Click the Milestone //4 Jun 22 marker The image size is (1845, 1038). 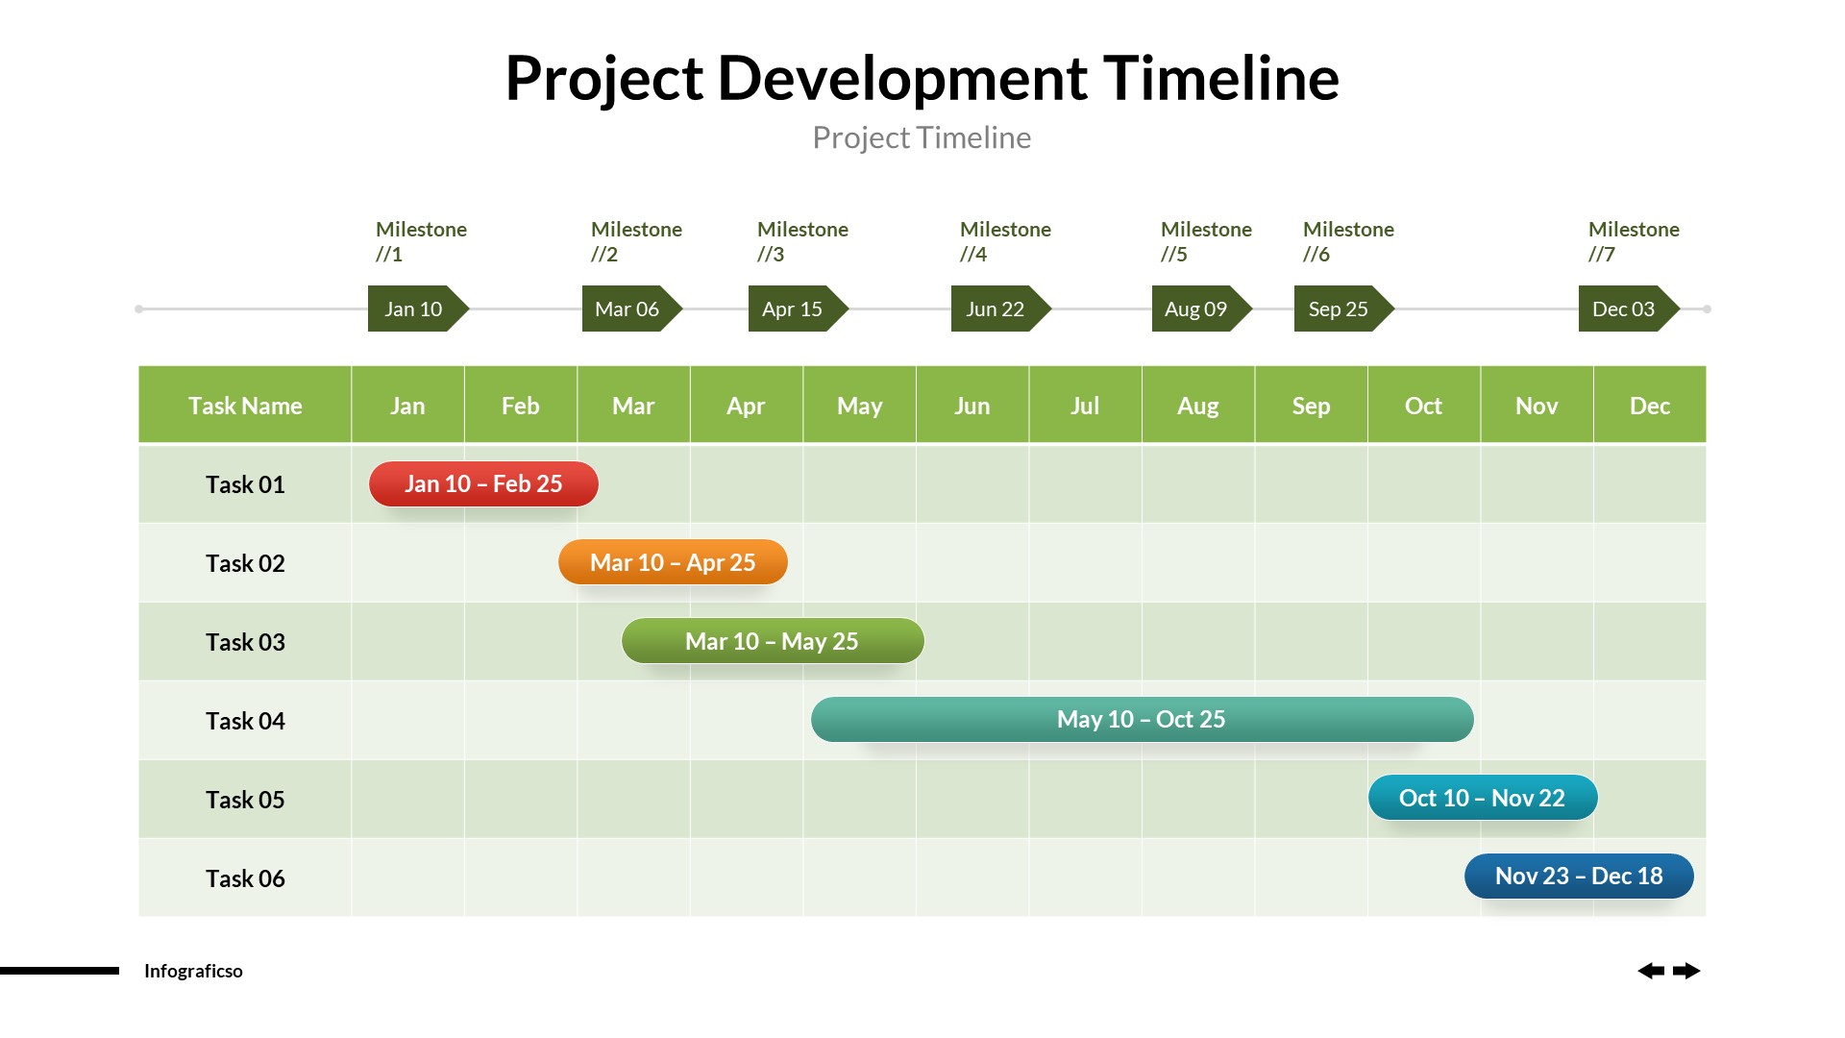pos(993,309)
